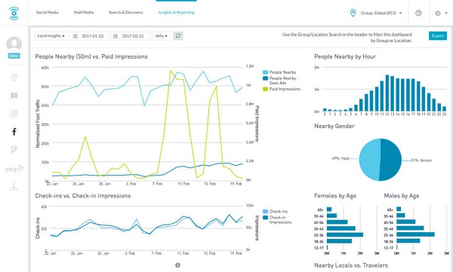The image size is (453, 272).
Task: Click the end date calendar icon
Action: coord(116,36)
